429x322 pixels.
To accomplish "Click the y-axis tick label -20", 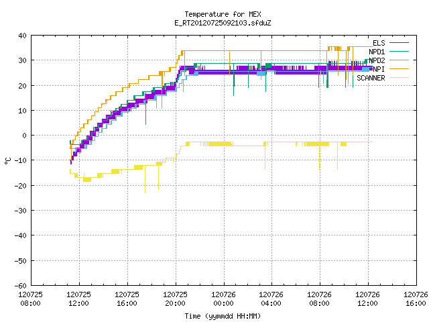I will click(21, 186).
